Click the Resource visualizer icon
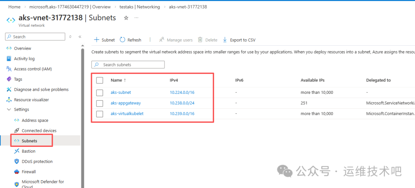Screen dimensions: 415x188 tap(9, 100)
